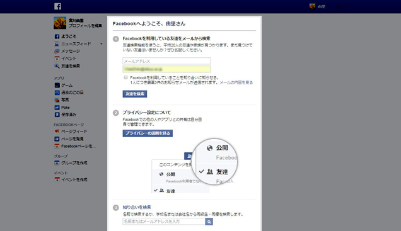This screenshot has width=401, height=231.
Task: Click the グループを作成 plus icon
Action: (x=57, y=163)
